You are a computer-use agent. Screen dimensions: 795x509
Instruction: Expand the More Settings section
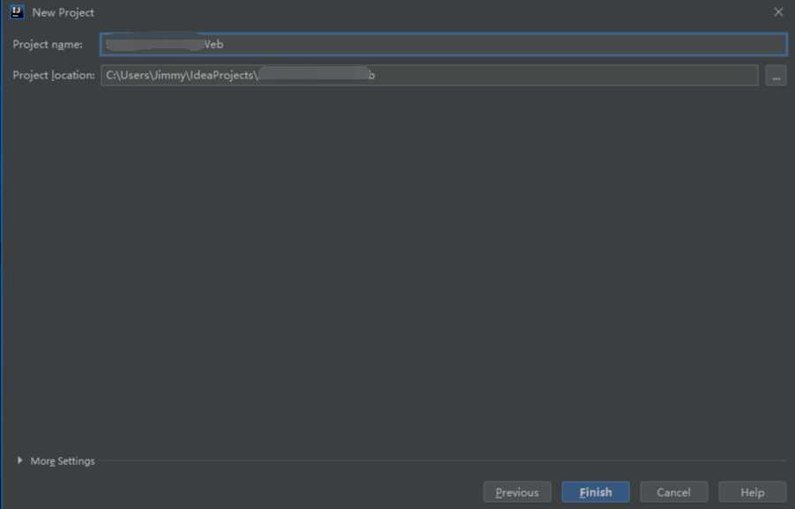click(19, 461)
